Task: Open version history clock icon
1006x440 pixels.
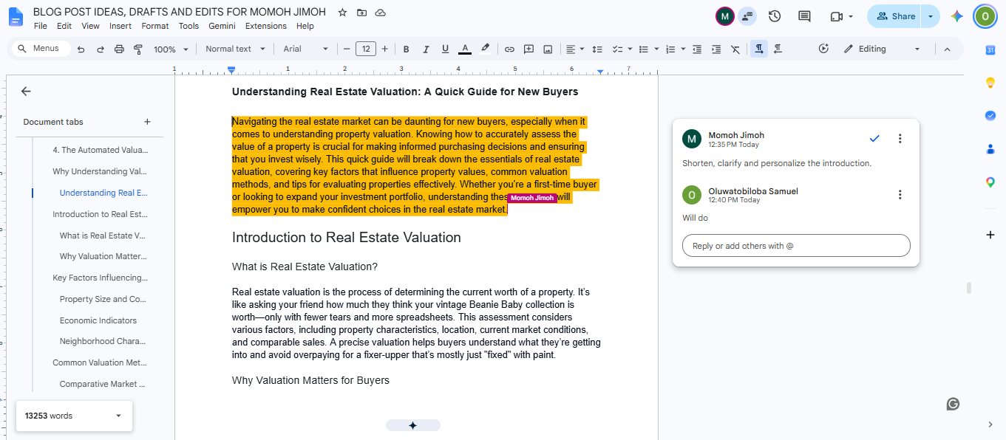Action: tap(775, 16)
